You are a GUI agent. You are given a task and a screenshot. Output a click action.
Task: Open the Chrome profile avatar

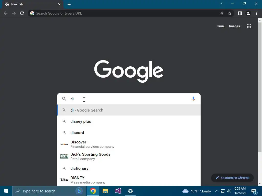coord(248,13)
